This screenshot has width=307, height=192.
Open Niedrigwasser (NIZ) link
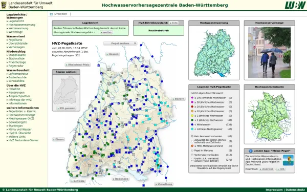tap(21, 119)
